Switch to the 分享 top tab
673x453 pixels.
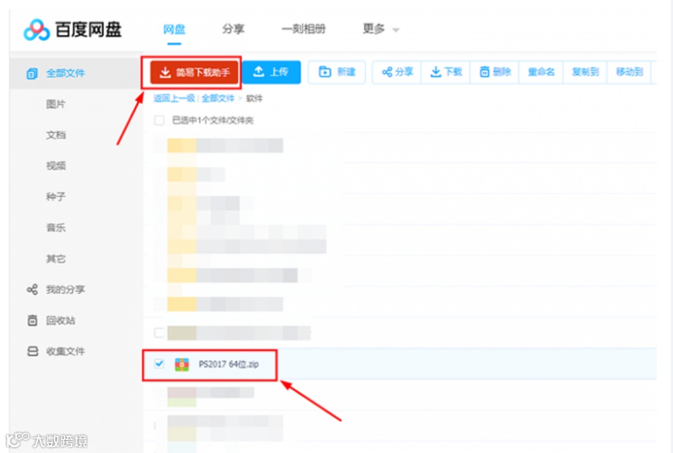click(x=233, y=29)
